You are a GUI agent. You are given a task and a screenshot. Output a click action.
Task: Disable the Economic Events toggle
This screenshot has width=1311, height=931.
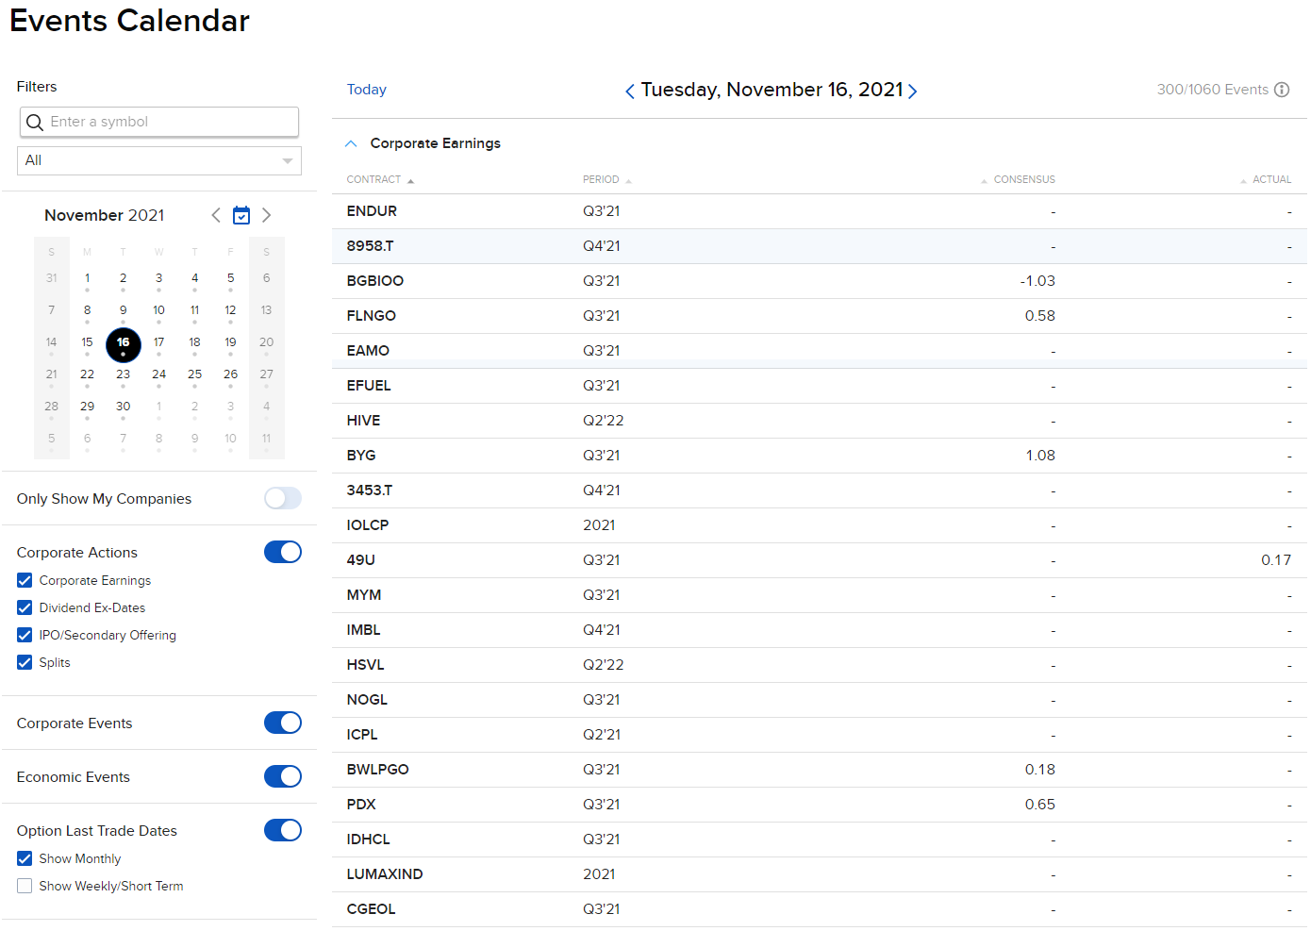(x=282, y=776)
